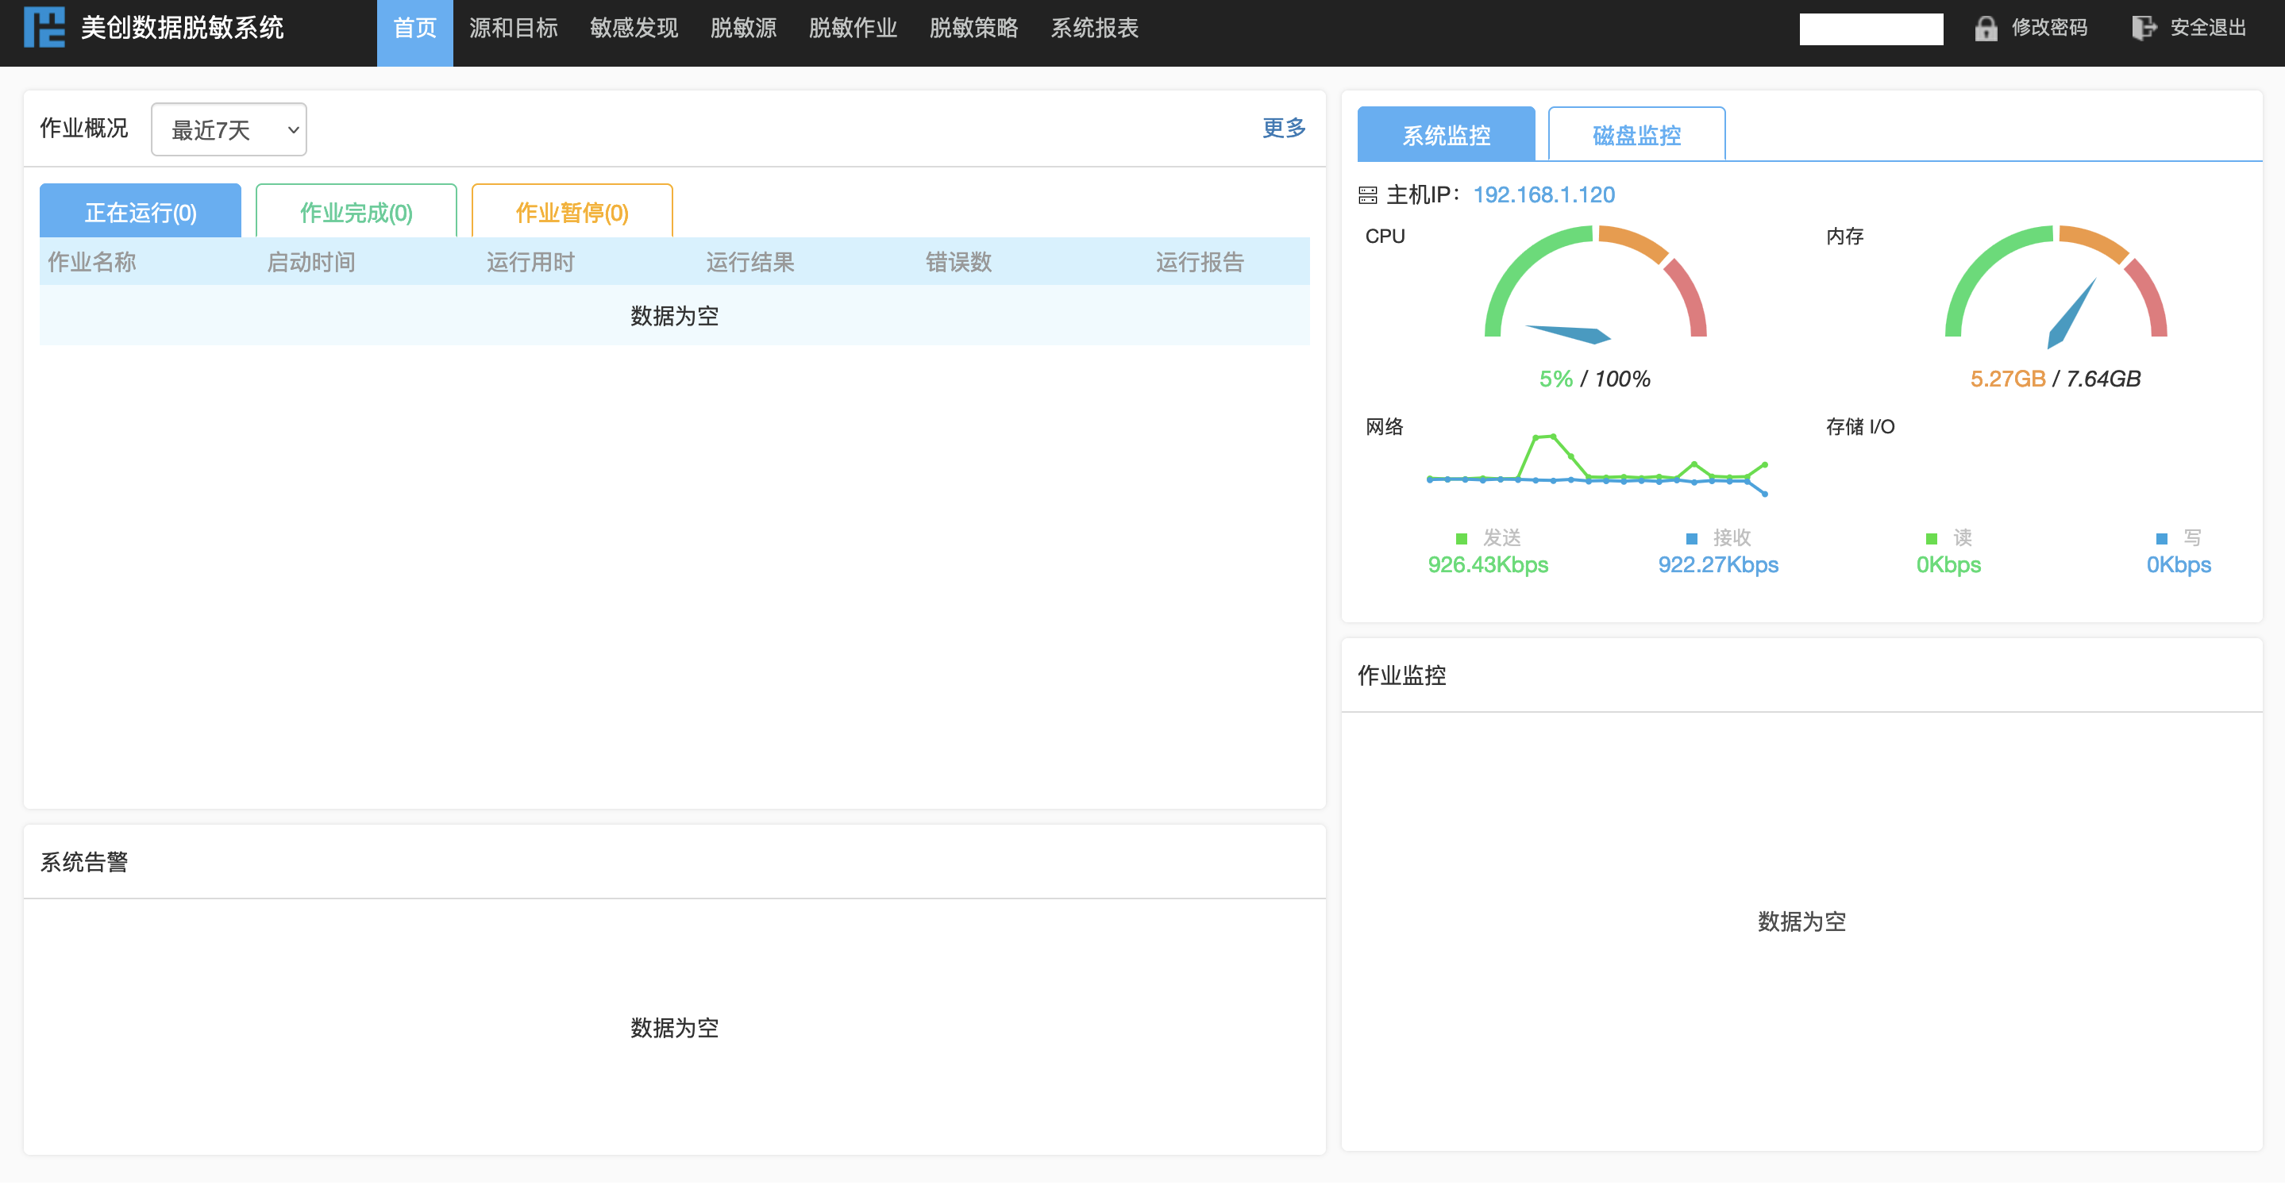Viewport: 2285px width, 1189px height.
Task: Click 修改密码 to change password
Action: 2049,28
